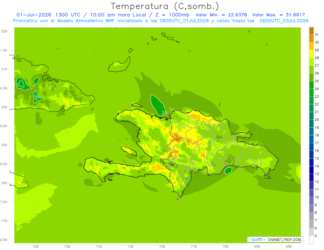Click the green 24 colorbar segment
324x250 pixels.
[311, 85]
